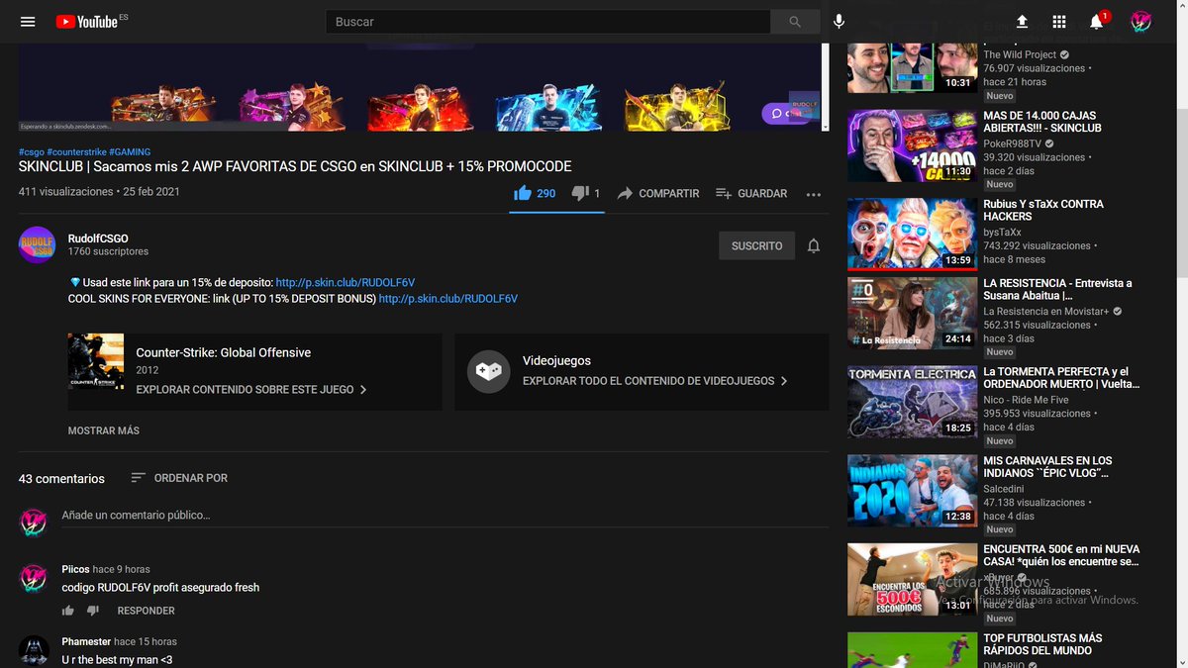
Task: Dislike Piicos's comment
Action: click(x=93, y=611)
